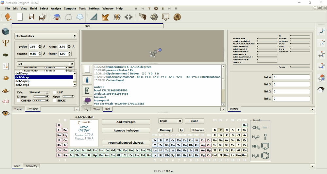
Task: Close the Profiler panel
Action: [312, 109]
